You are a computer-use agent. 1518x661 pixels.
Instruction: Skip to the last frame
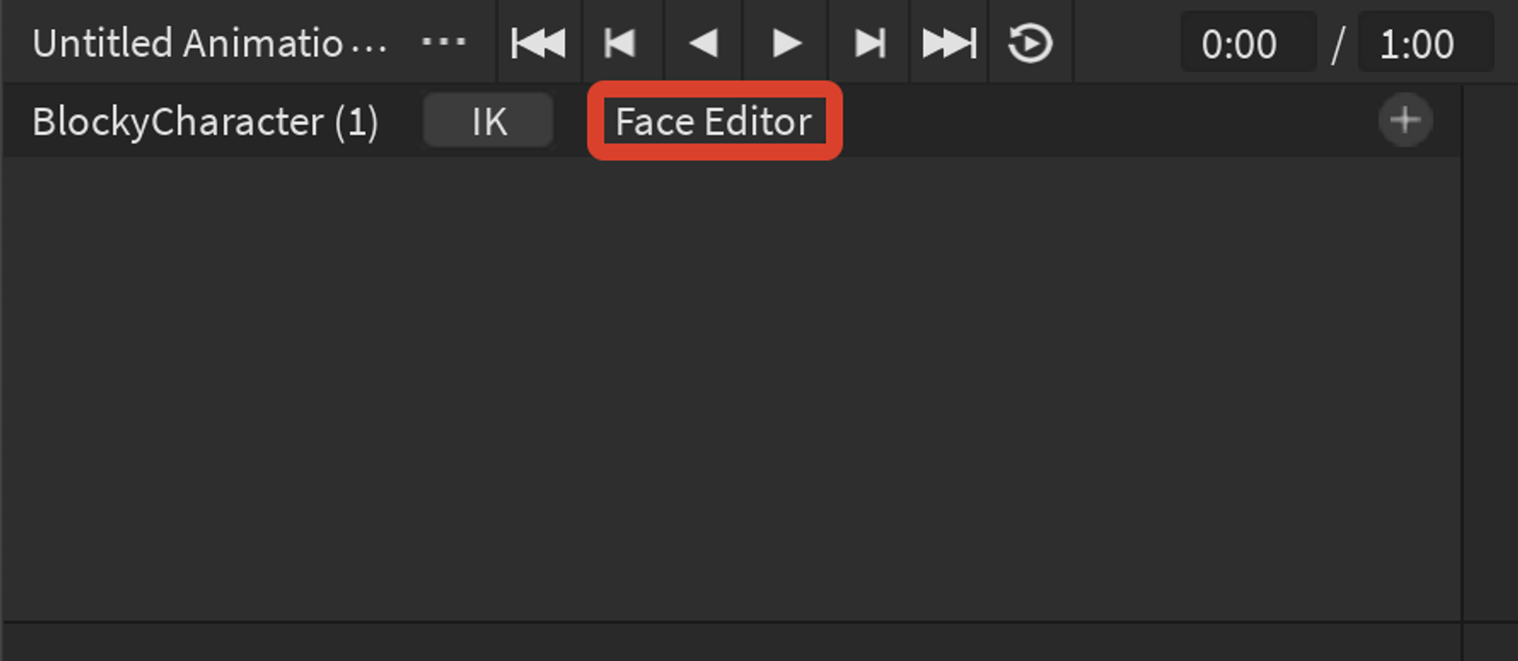tap(949, 43)
